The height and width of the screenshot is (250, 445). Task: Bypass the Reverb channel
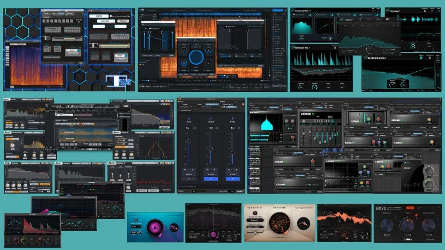pos(211,175)
